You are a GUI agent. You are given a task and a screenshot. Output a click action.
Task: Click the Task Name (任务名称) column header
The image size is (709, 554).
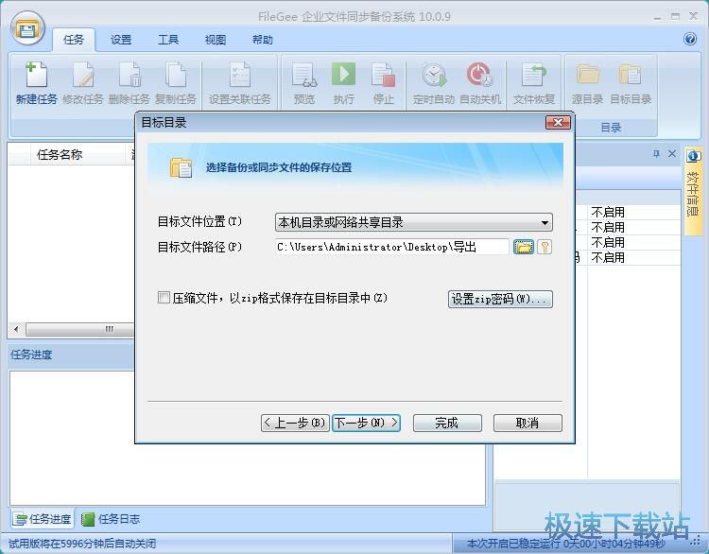click(77, 155)
